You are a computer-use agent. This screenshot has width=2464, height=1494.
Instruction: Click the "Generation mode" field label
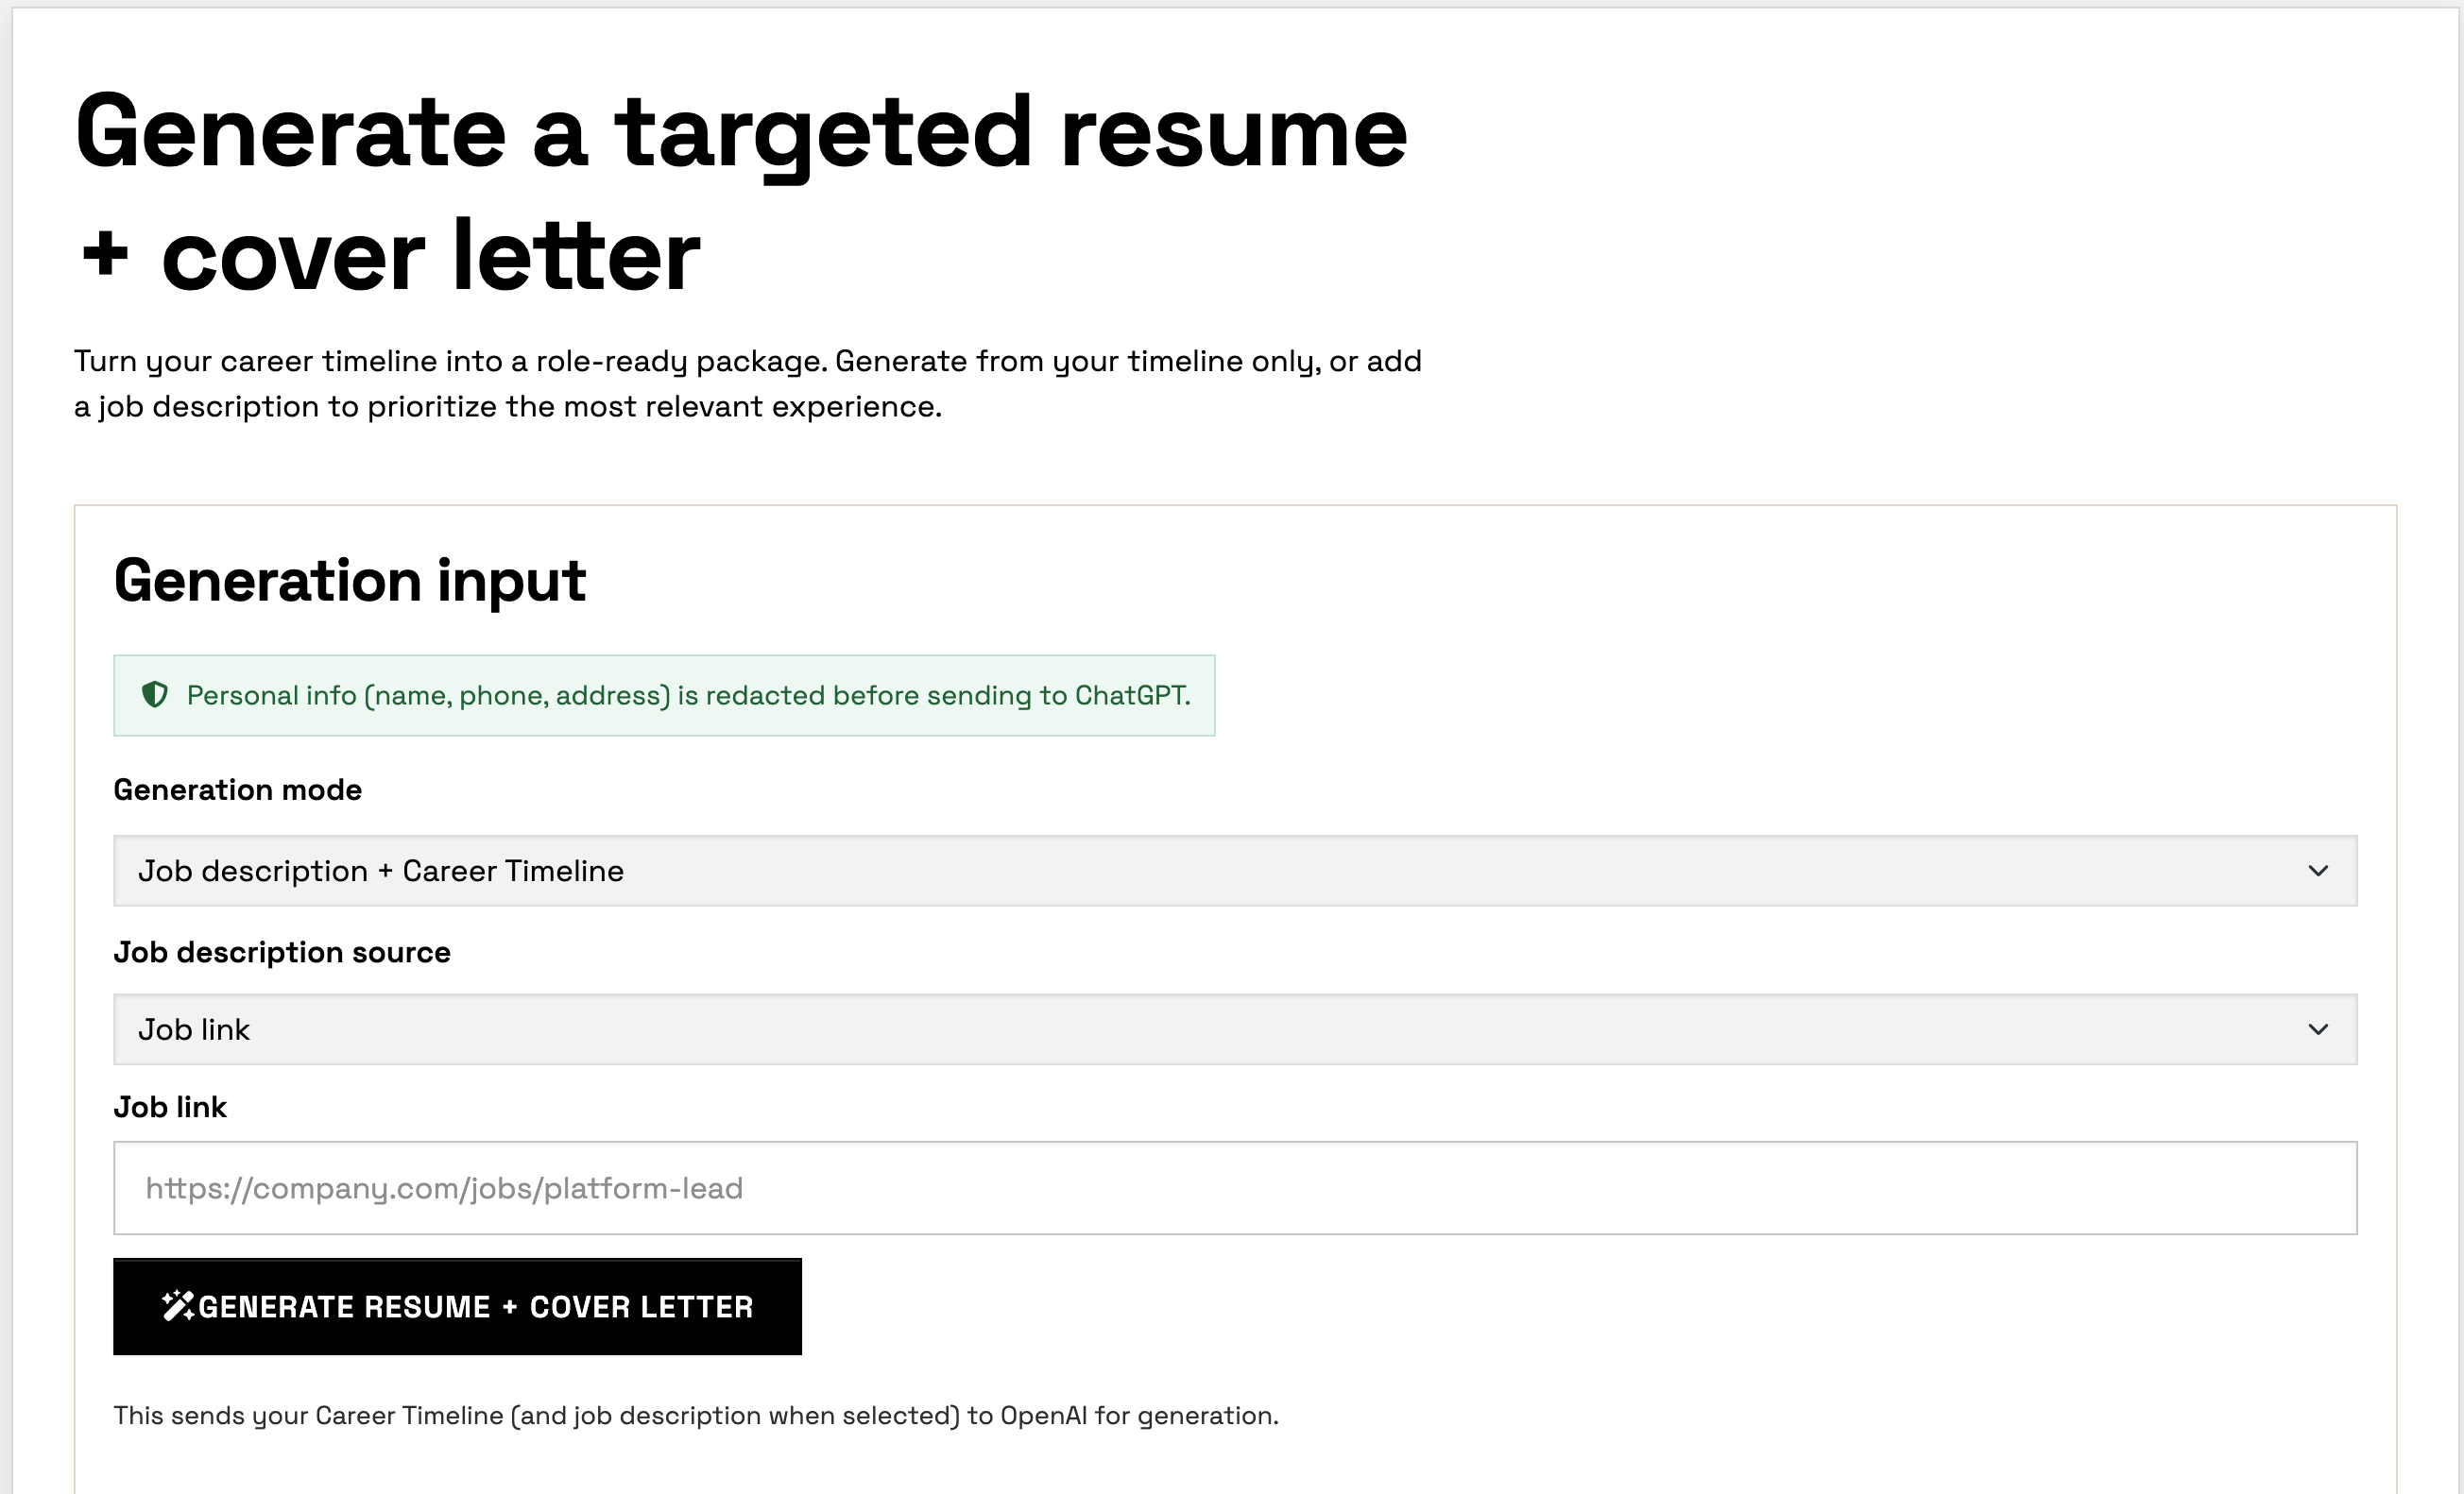pyautogui.click(x=237, y=789)
